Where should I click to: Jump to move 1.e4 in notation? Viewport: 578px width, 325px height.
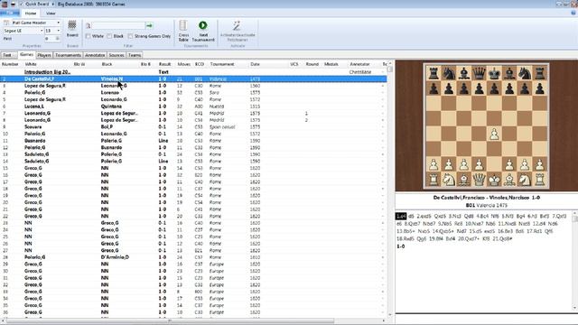401,217
